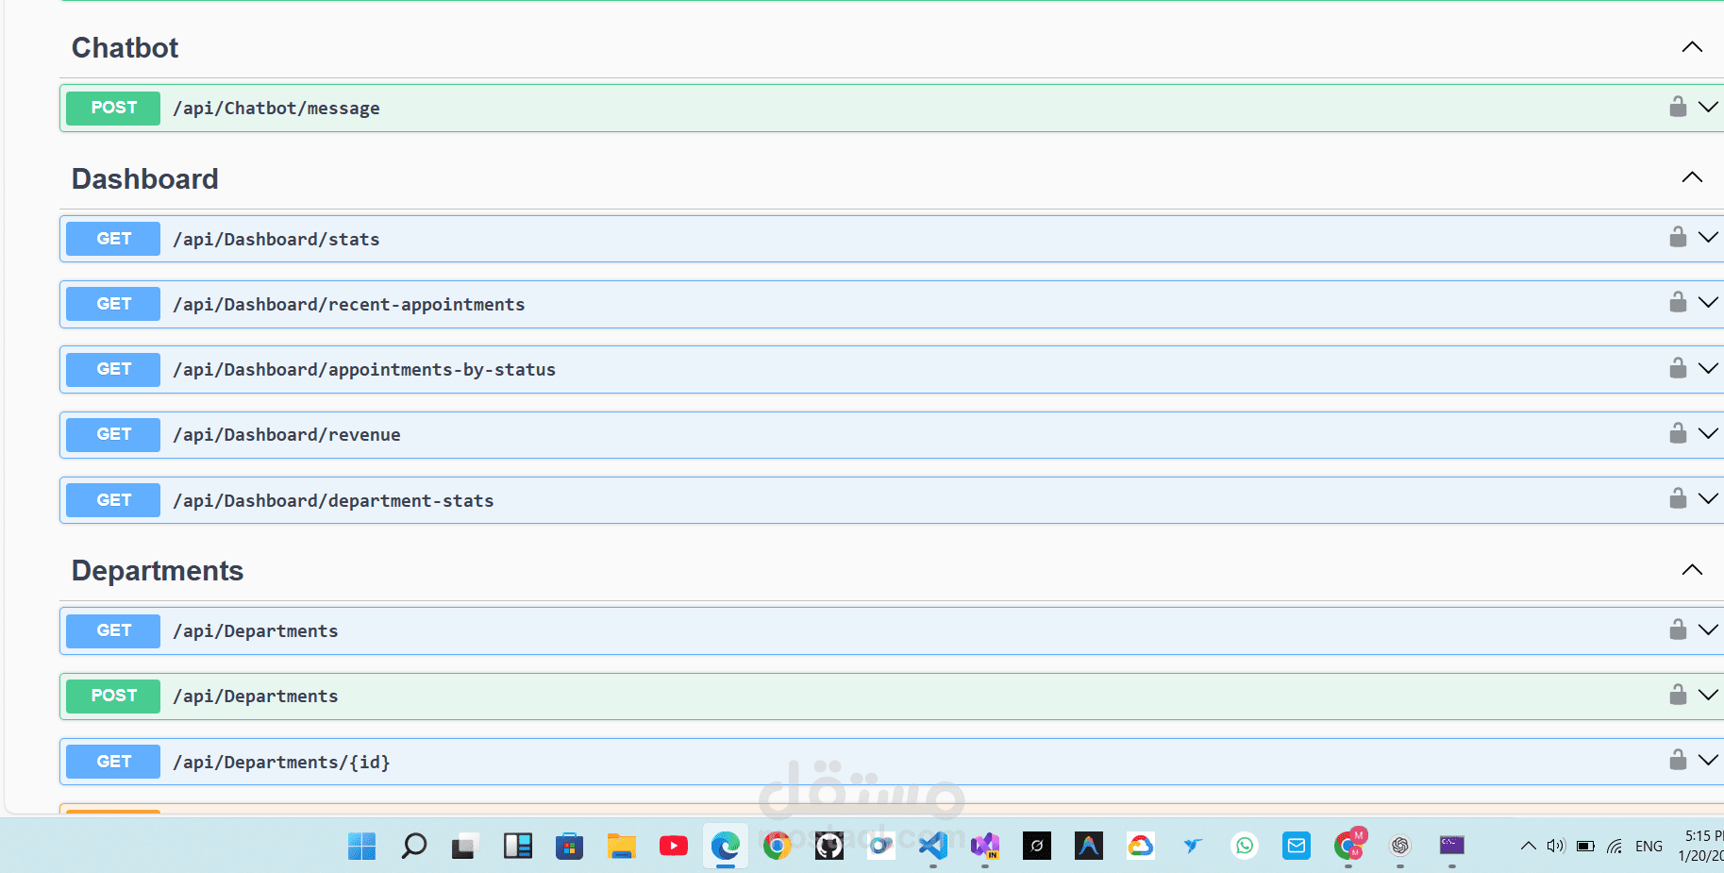Screen dimensions: 1724x873
Task: Expand the /api/Dashboard/stats chevron
Action: [1708, 237]
